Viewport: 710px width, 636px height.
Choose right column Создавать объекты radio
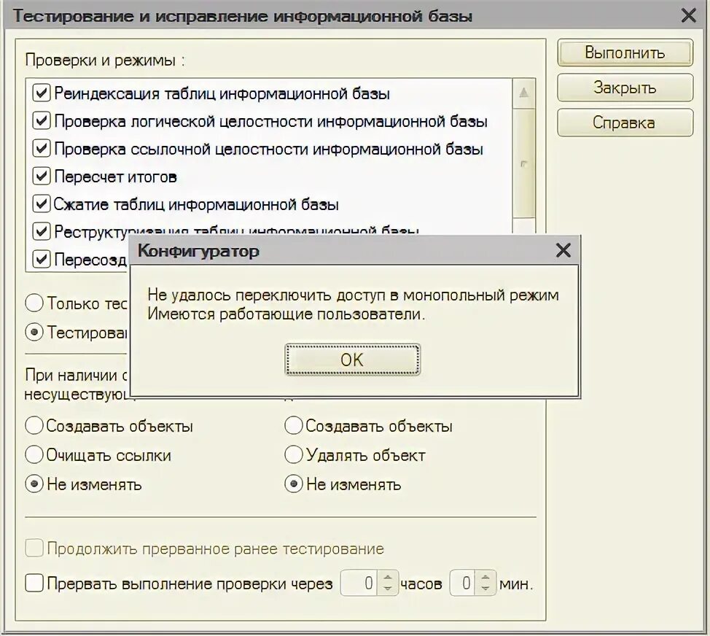pos(294,426)
